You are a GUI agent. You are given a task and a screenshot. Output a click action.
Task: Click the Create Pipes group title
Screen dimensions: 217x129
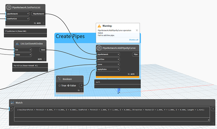tap(70, 36)
